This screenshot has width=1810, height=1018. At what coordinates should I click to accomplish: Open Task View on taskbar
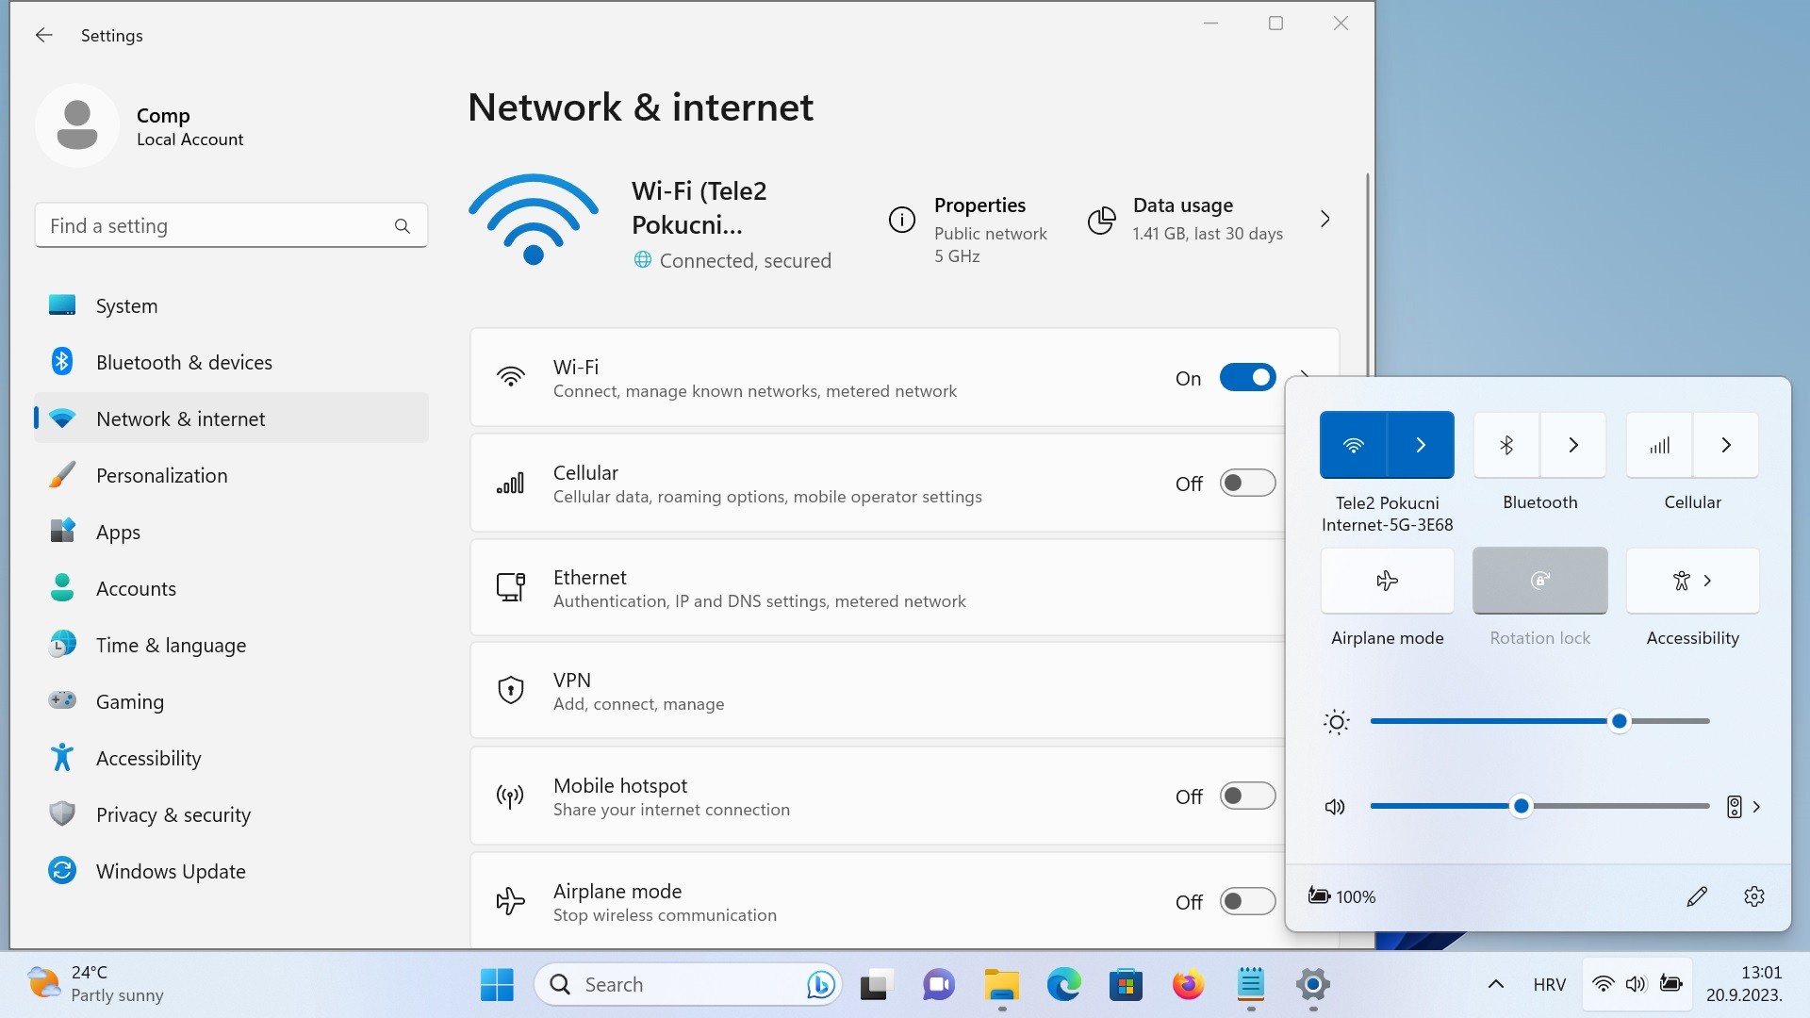[x=876, y=985]
